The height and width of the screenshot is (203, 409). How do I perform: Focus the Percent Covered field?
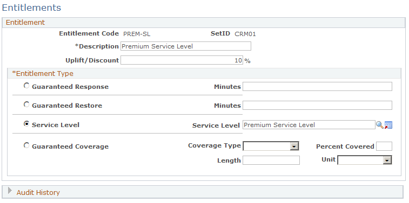coord(384,146)
